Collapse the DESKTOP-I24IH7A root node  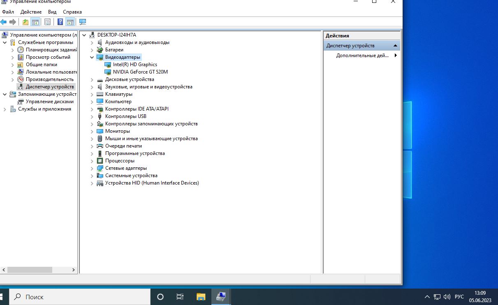[84, 35]
